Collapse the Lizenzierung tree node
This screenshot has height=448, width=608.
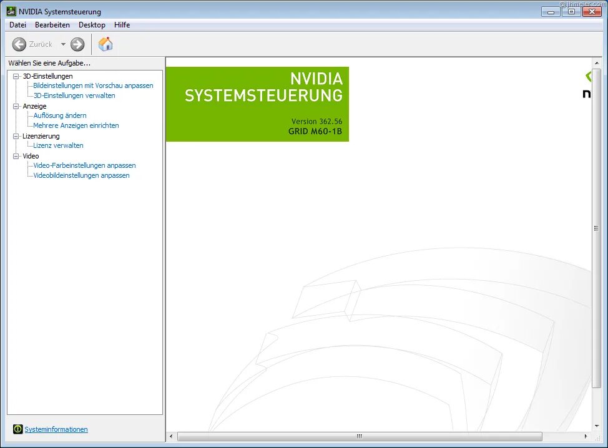(16, 136)
